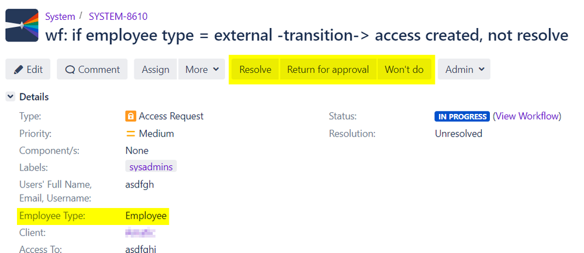Click the Employee Type value Employee
This screenshot has width=584, height=253.
point(146,216)
